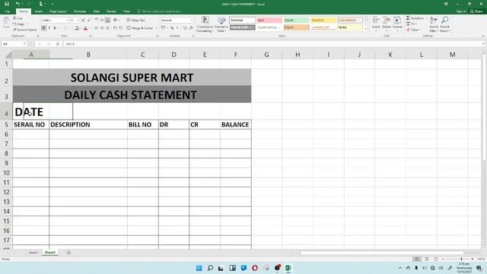This screenshot has width=487, height=274.
Task: Click Merge & Center
Action: click(x=140, y=28)
